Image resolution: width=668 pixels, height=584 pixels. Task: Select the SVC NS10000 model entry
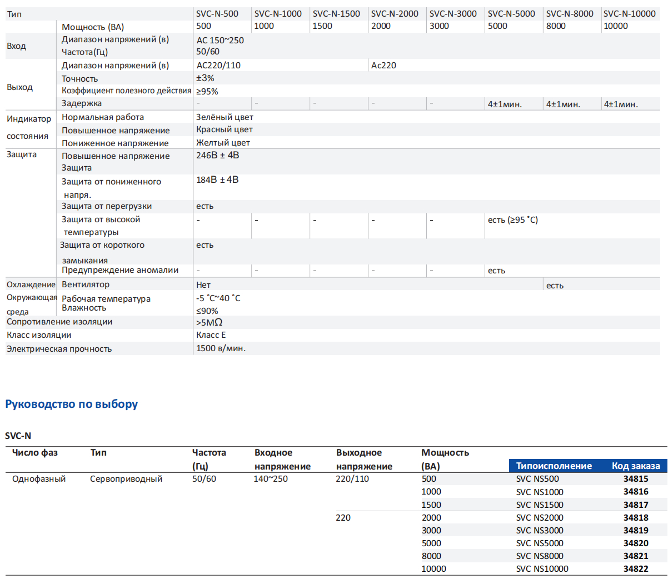point(542,568)
